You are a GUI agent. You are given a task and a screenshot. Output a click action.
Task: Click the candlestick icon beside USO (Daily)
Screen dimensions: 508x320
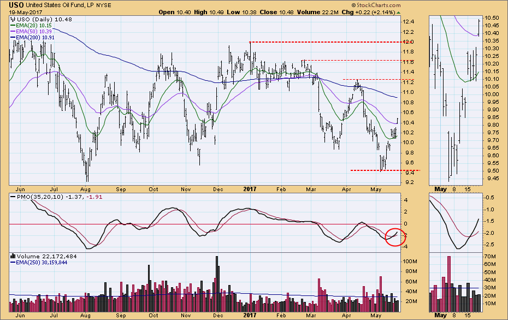13,19
